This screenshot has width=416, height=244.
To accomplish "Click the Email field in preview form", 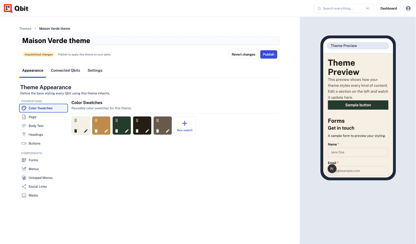I will (x=358, y=171).
